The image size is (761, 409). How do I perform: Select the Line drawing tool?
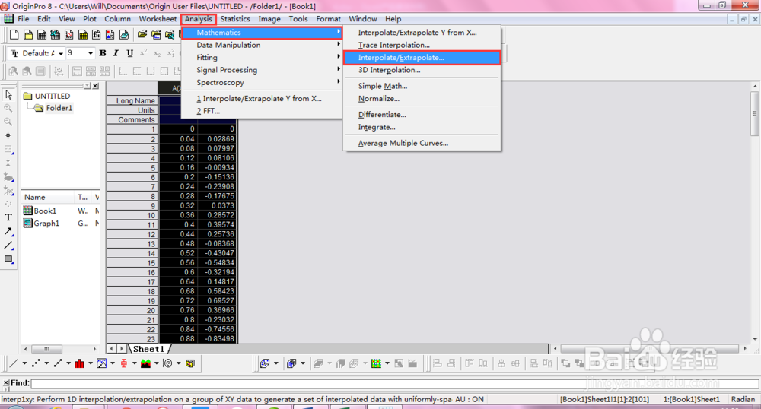8,245
